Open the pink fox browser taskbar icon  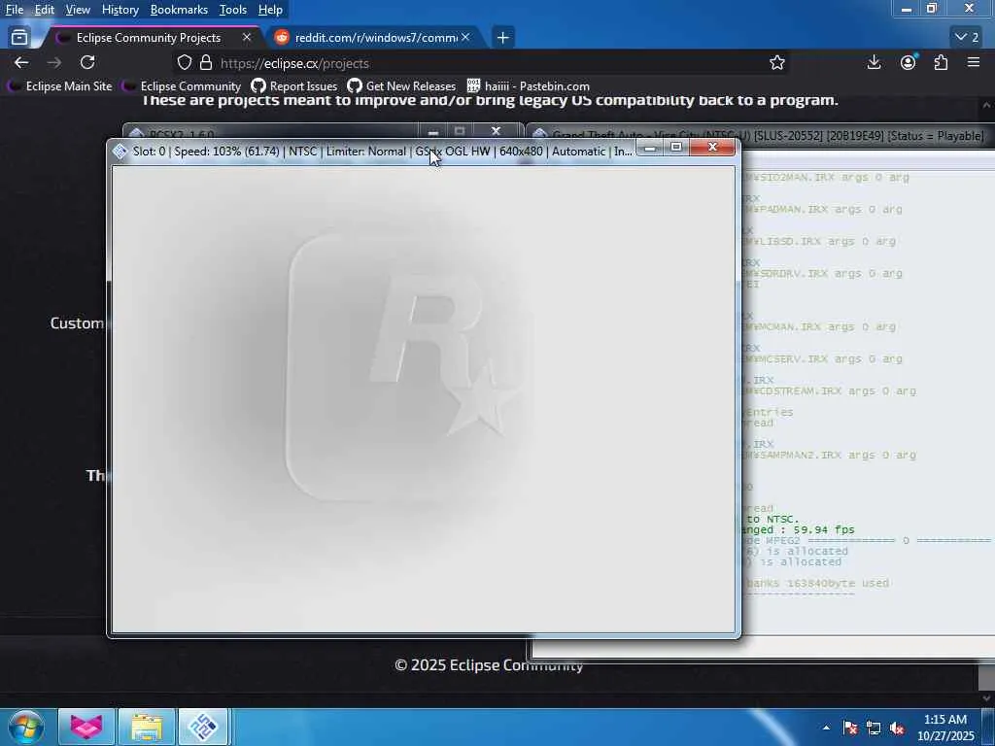(86, 727)
